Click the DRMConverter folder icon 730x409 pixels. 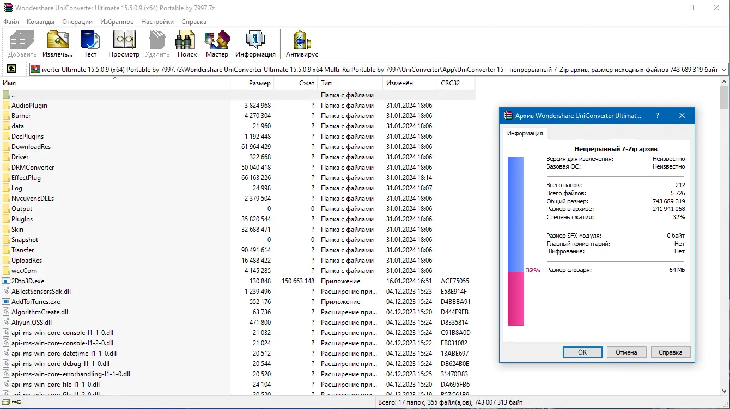pos(6,168)
